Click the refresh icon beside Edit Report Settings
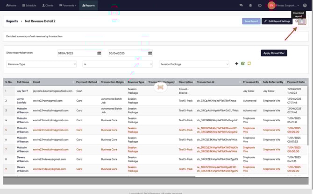This screenshot has height=194, width=313. coord(296,21)
